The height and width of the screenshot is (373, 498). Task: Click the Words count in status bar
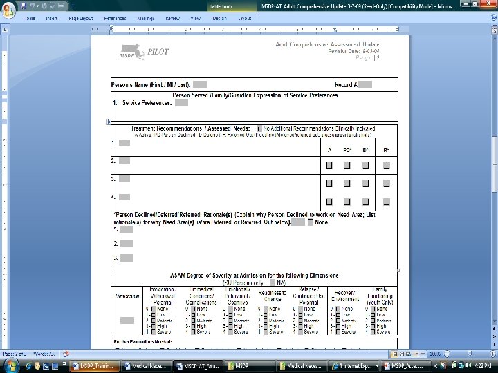(x=44, y=354)
